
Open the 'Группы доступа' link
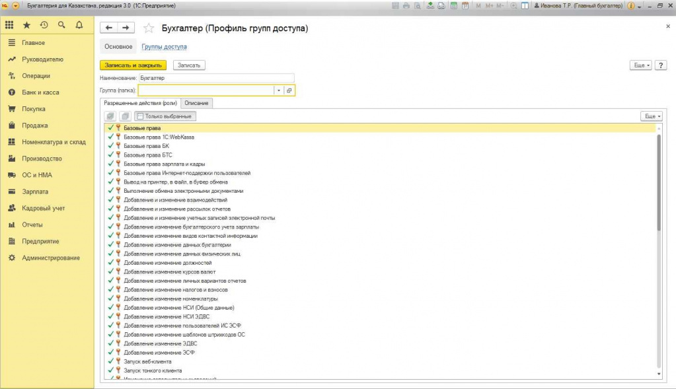(165, 46)
